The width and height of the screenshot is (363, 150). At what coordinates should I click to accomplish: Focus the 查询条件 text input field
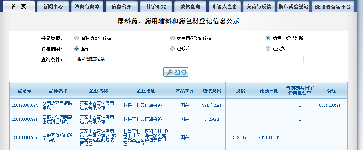tap(189, 59)
